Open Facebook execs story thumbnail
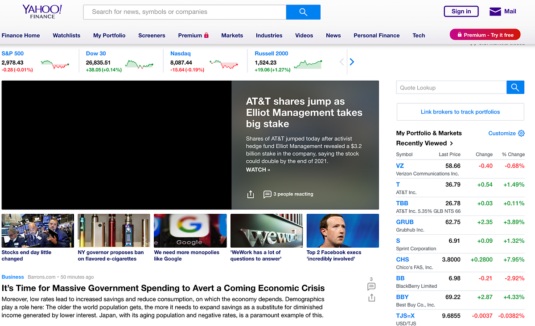 [x=343, y=231]
